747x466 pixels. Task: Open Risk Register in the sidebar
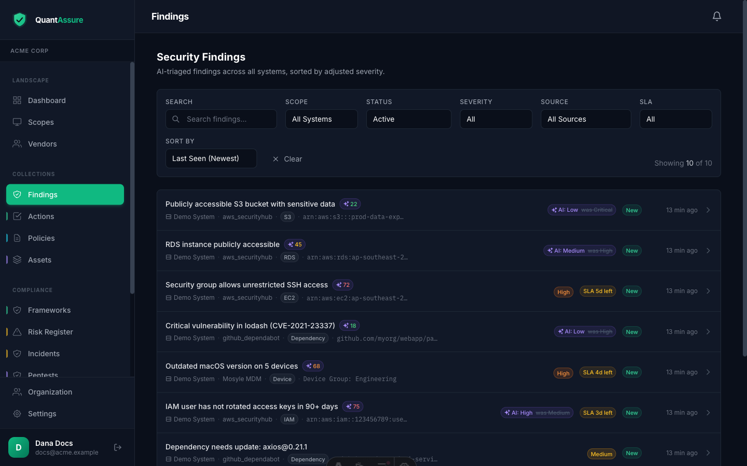pyautogui.click(x=65, y=332)
